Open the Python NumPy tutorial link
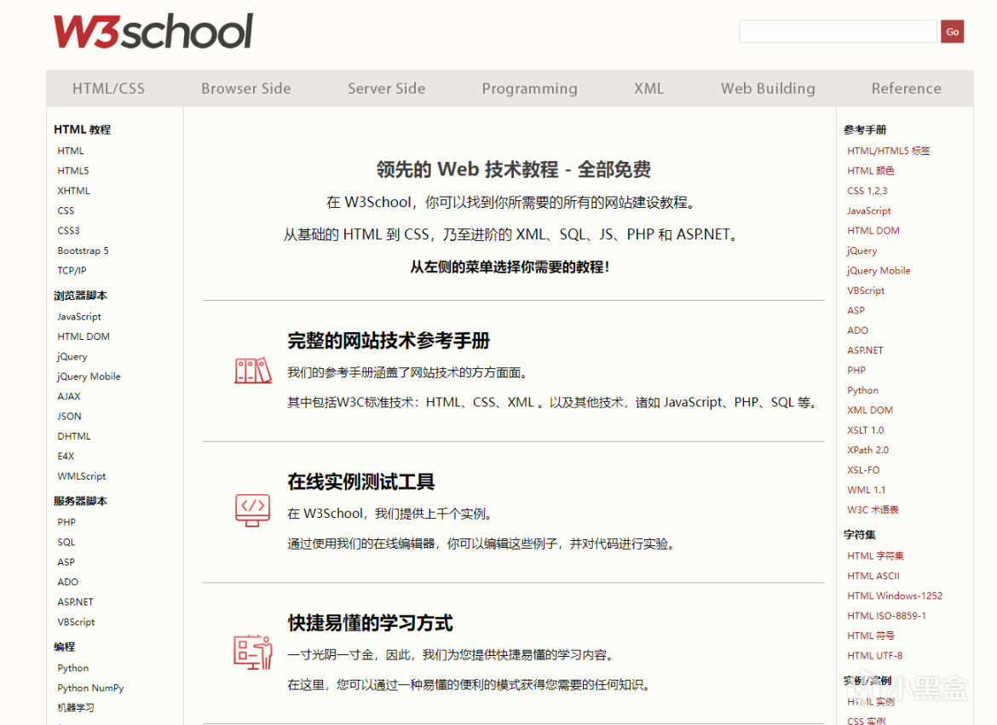Screen dimensions: 997x725 [x=90, y=688]
